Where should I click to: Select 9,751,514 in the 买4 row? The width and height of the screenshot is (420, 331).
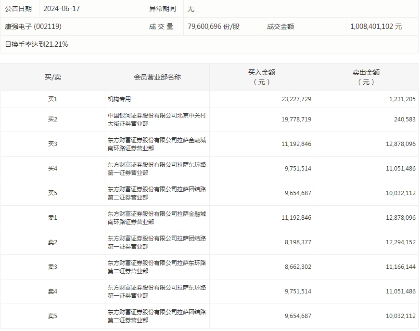[x=298, y=169]
